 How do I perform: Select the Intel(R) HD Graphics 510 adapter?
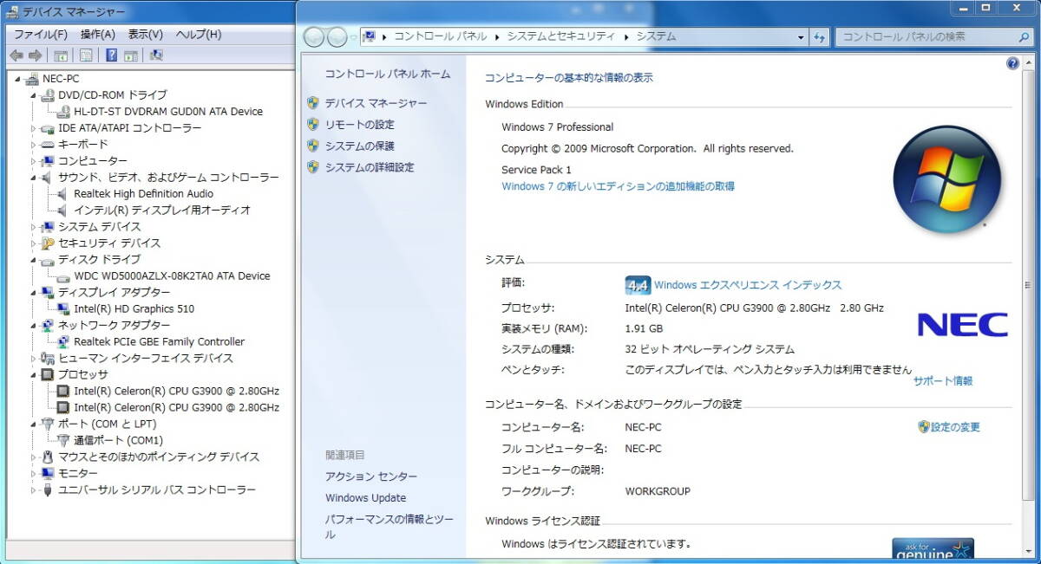tap(134, 308)
